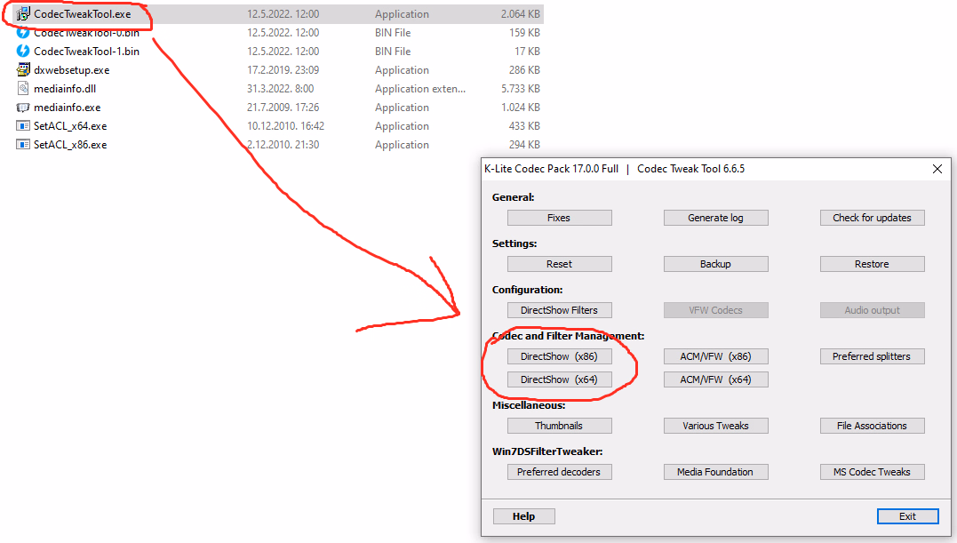
Task: Open DirectShow Filters configuration
Action: 559,310
